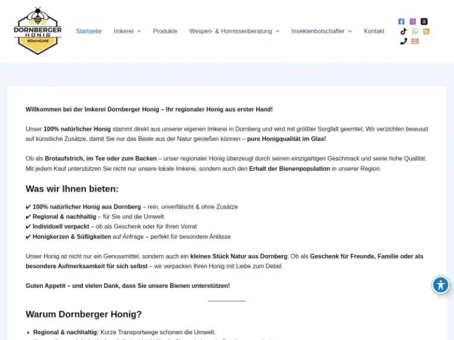Click the Dornberger Honig bee logo
This screenshot has height=340, width=454.
pos(38,31)
